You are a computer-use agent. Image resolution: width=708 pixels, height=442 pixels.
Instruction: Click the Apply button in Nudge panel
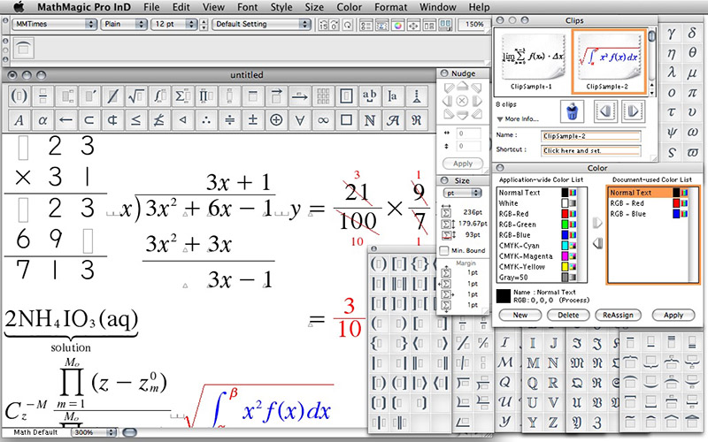(x=462, y=164)
